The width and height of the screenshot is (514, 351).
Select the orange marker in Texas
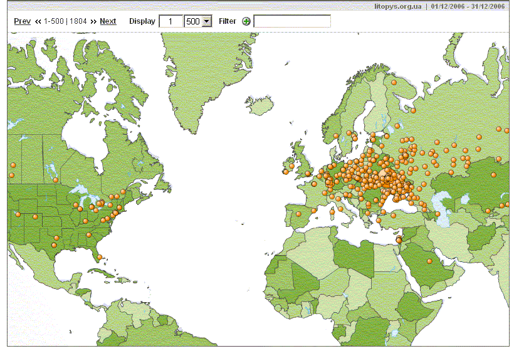56,238
